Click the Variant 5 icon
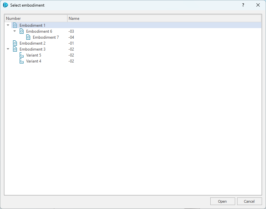This screenshot has height=209, width=266. [22, 55]
